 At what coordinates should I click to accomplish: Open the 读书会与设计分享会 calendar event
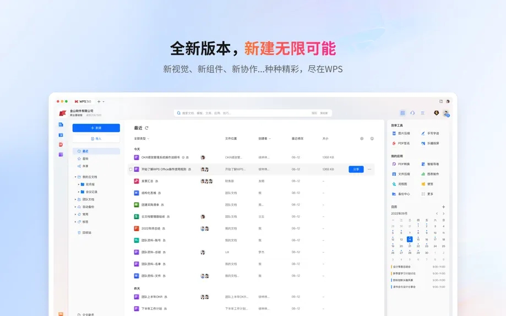(x=418, y=287)
